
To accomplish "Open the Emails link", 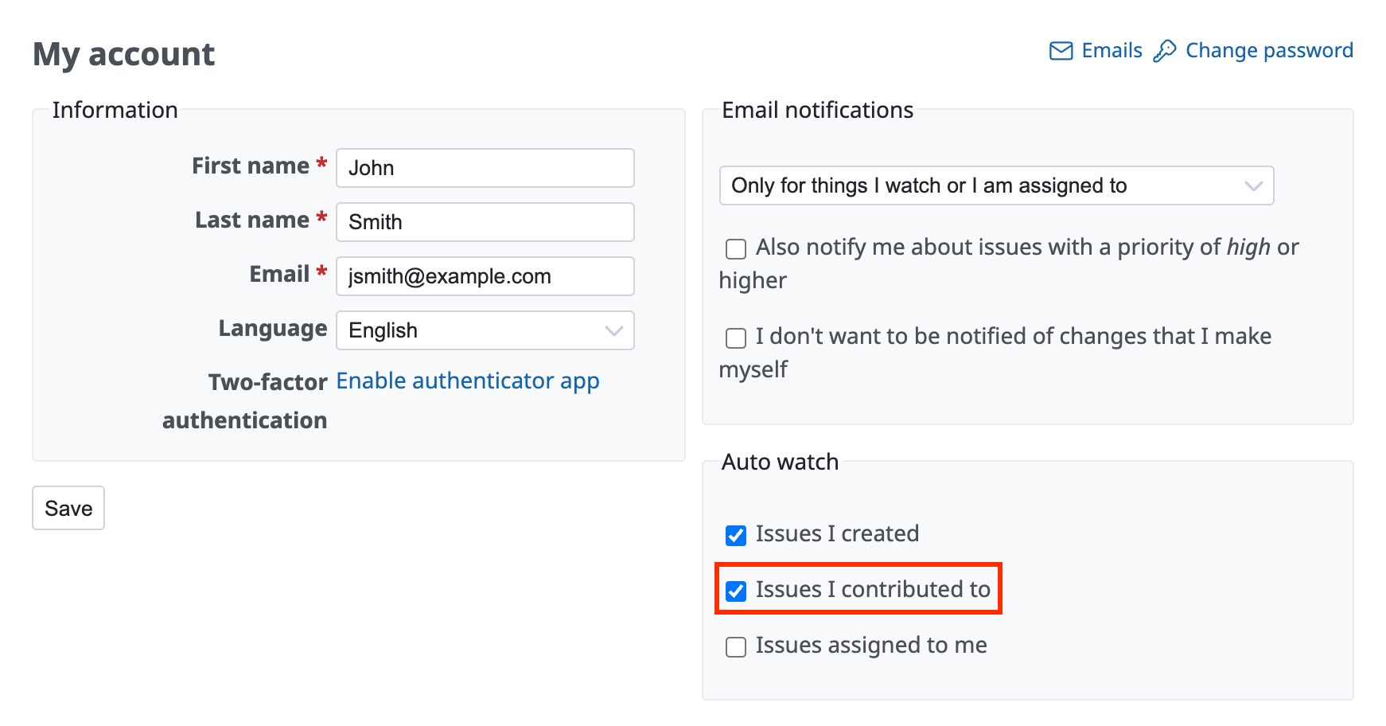I will [x=1112, y=51].
